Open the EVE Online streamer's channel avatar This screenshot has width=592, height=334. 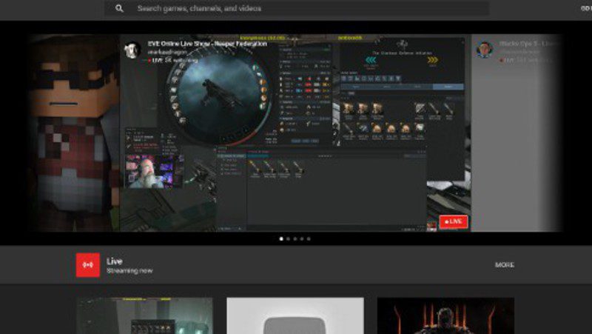click(132, 50)
